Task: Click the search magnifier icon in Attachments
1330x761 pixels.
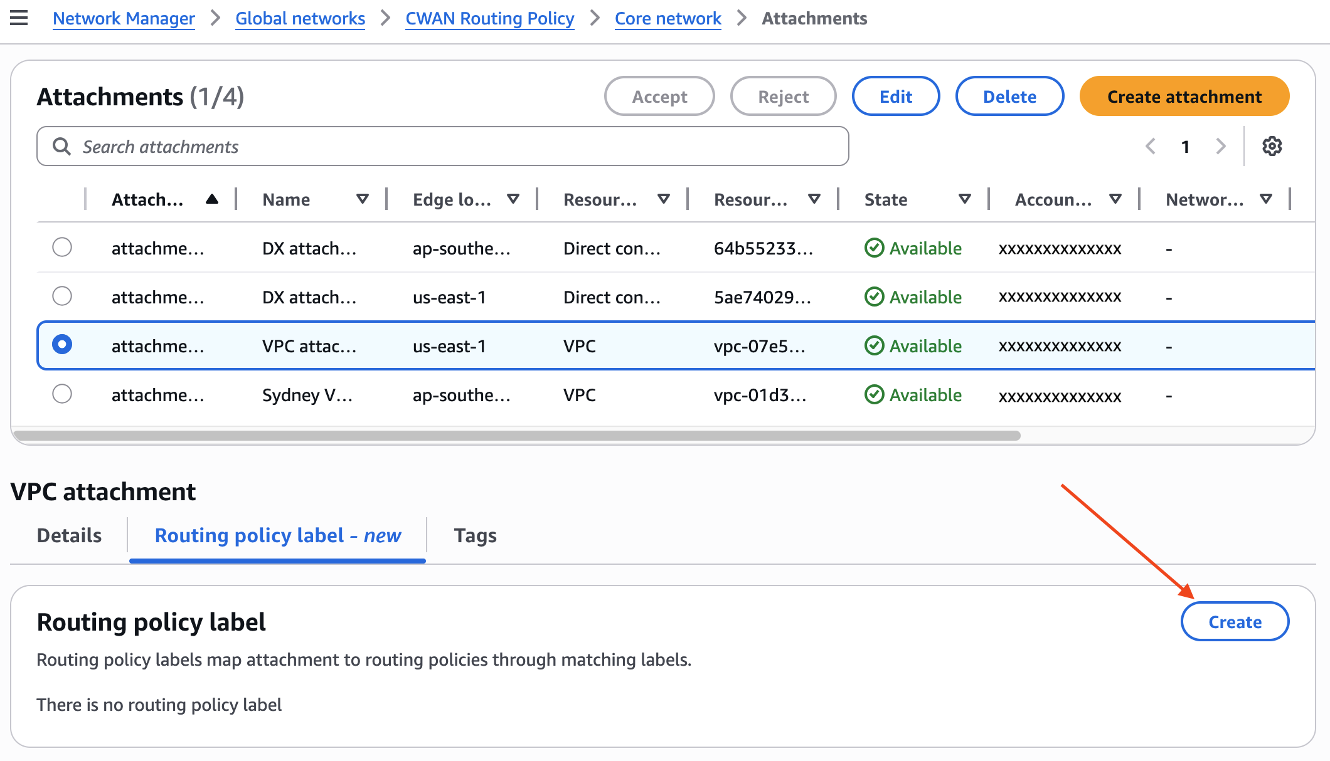Action: tap(62, 146)
